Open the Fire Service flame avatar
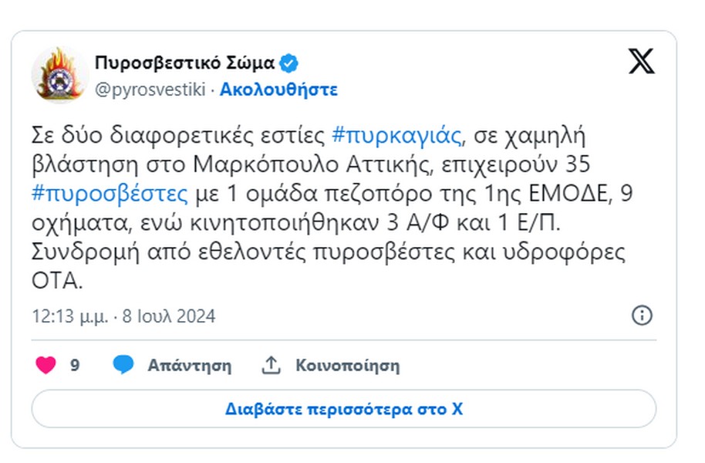 59,74
